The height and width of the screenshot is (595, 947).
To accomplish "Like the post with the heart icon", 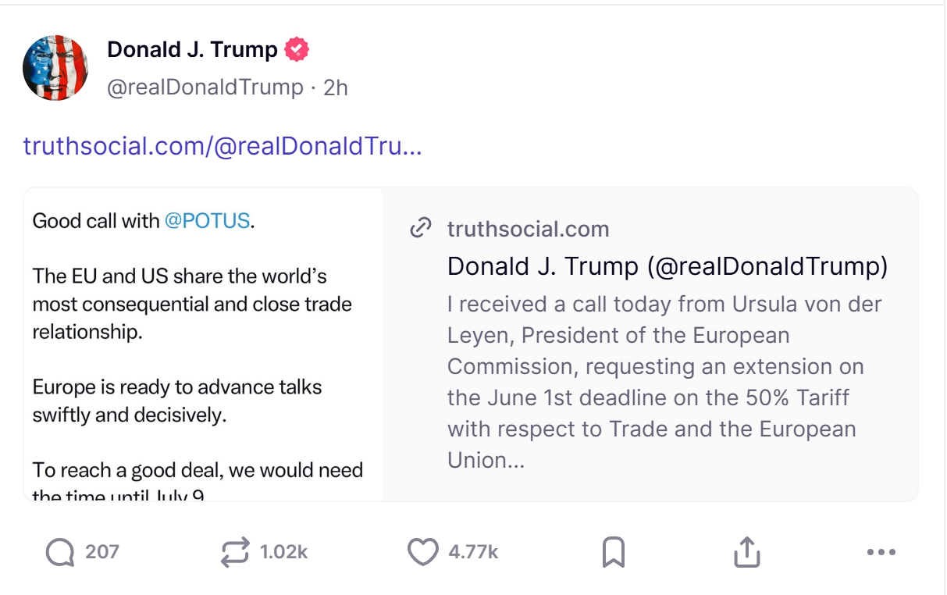I will 423,553.
